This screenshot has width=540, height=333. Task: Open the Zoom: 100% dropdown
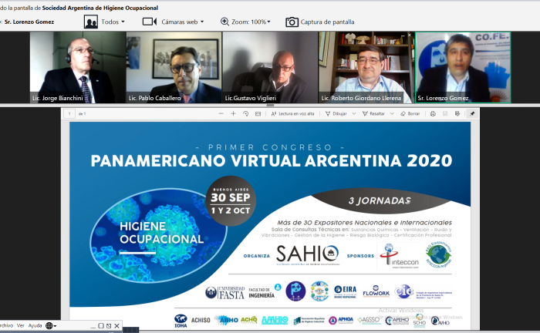click(x=245, y=22)
